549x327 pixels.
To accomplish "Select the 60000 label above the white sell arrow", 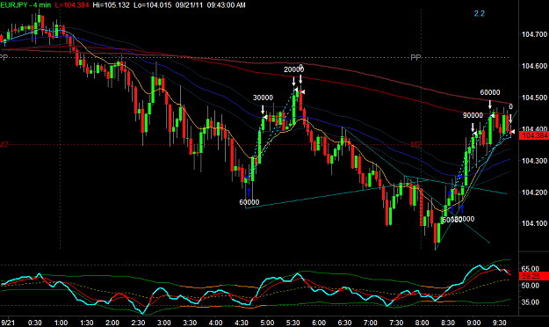I will click(x=490, y=92).
